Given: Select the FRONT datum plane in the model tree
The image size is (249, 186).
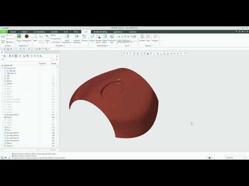Looking at the screenshot, I should pyautogui.click(x=9, y=81).
